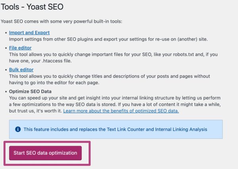238x169 pixels.
Task: Go to the Bulk editor link
Action: pyautogui.click(x=22, y=69)
